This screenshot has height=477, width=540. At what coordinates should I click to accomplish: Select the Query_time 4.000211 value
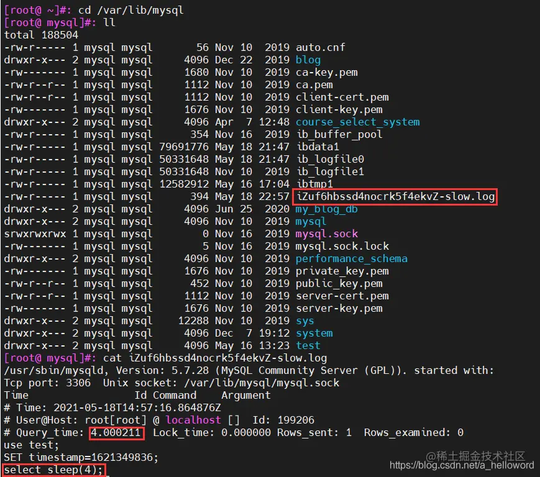point(116,433)
